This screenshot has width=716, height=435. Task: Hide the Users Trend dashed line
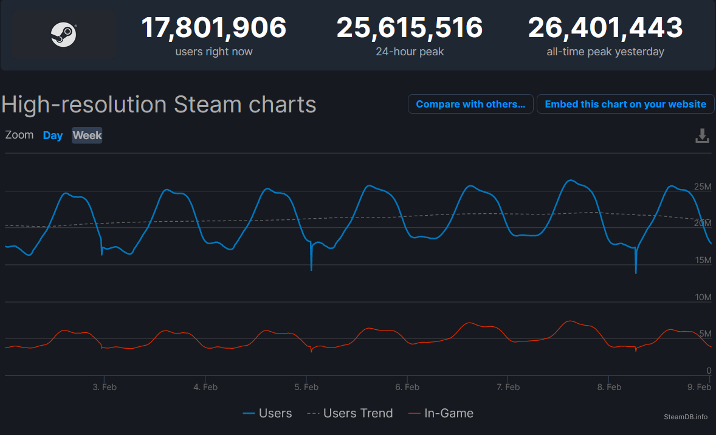(350, 413)
